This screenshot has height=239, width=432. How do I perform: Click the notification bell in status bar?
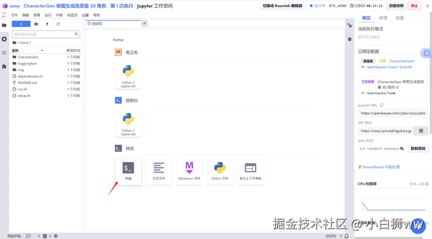point(347,236)
